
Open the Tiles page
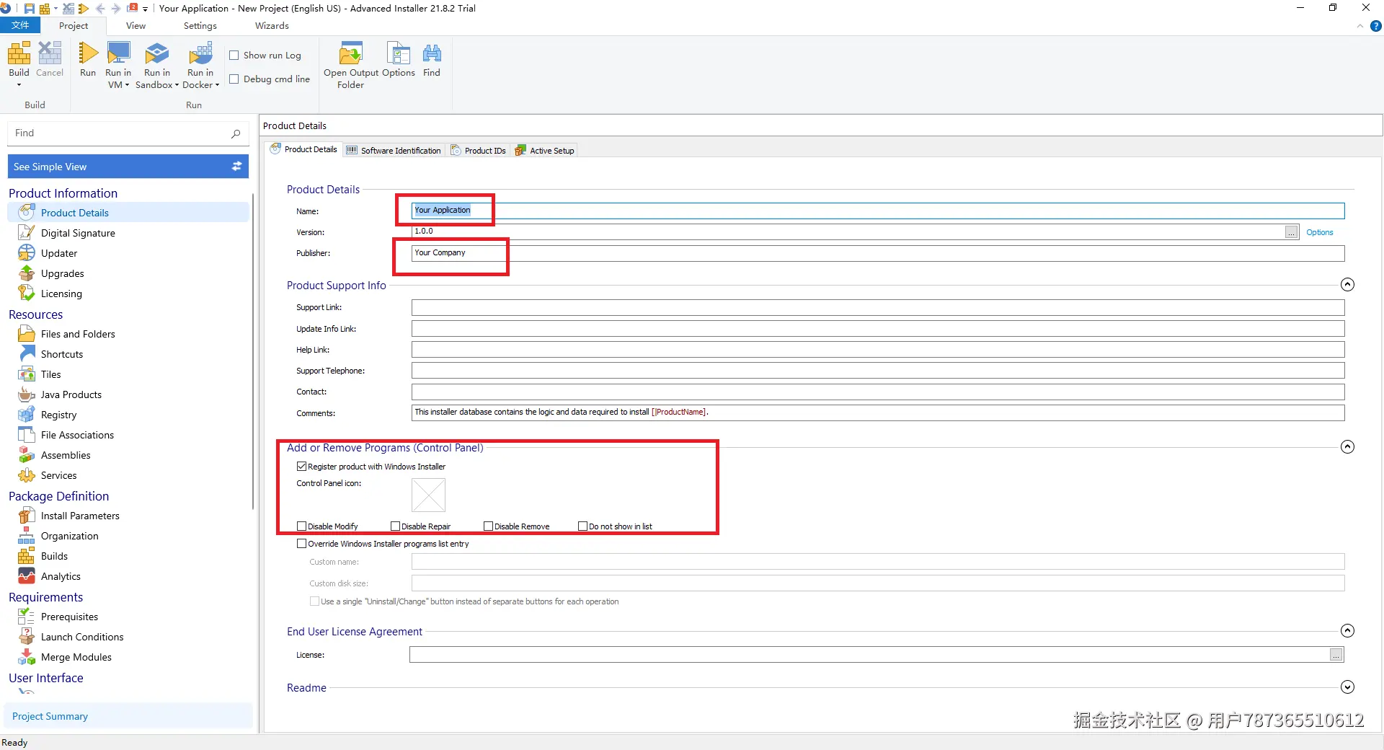point(51,374)
